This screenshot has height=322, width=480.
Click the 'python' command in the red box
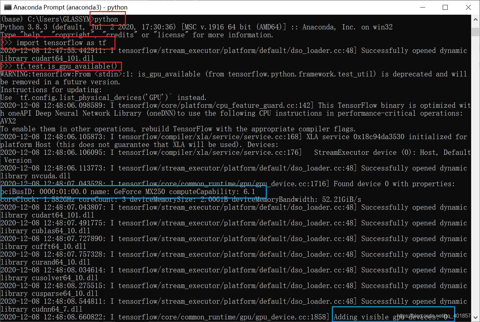point(106,19)
